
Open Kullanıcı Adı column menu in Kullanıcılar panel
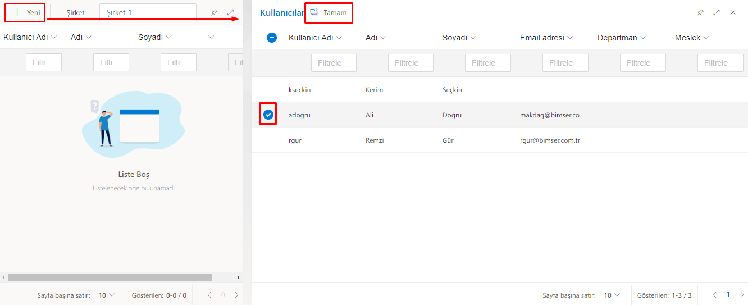(339, 38)
